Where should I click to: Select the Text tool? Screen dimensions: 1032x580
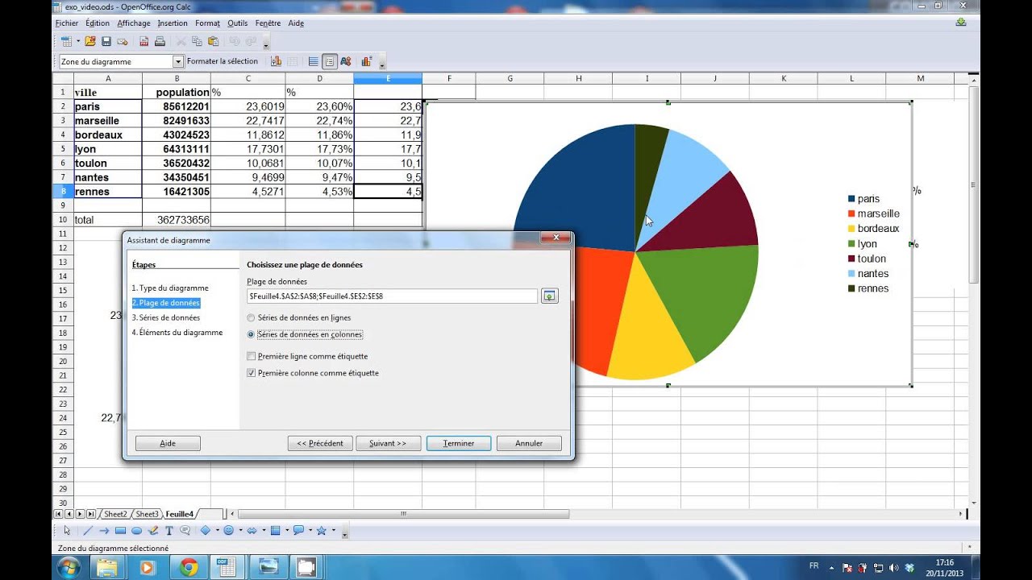(169, 530)
